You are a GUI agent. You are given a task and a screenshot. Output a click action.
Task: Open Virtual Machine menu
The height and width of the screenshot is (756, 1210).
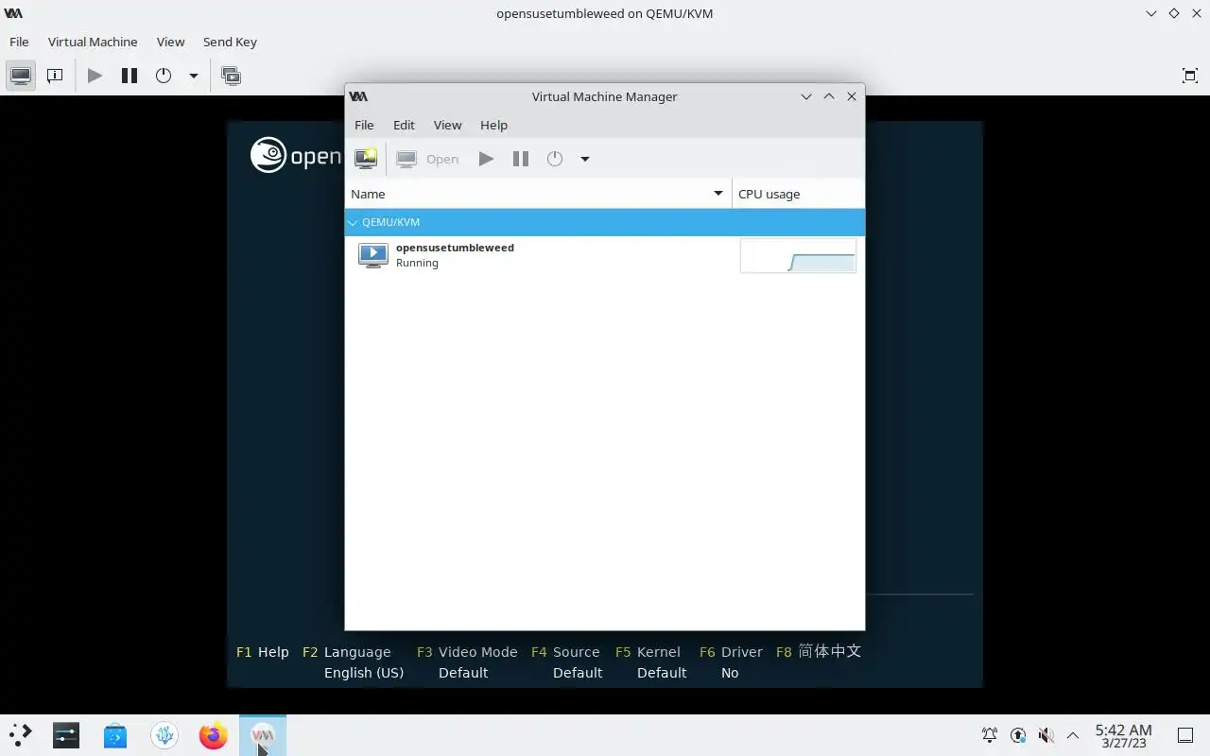(x=93, y=42)
